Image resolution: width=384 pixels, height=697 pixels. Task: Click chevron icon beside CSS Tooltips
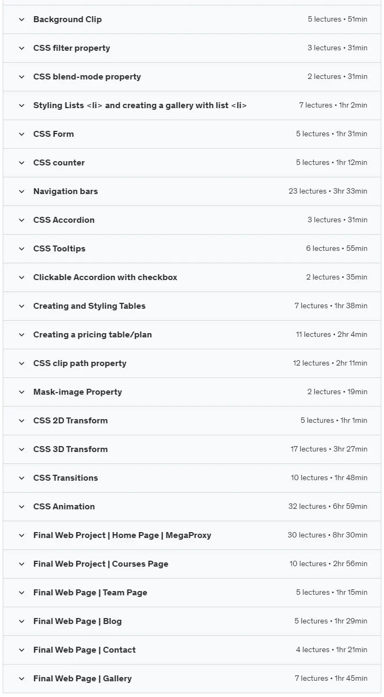[22, 249]
